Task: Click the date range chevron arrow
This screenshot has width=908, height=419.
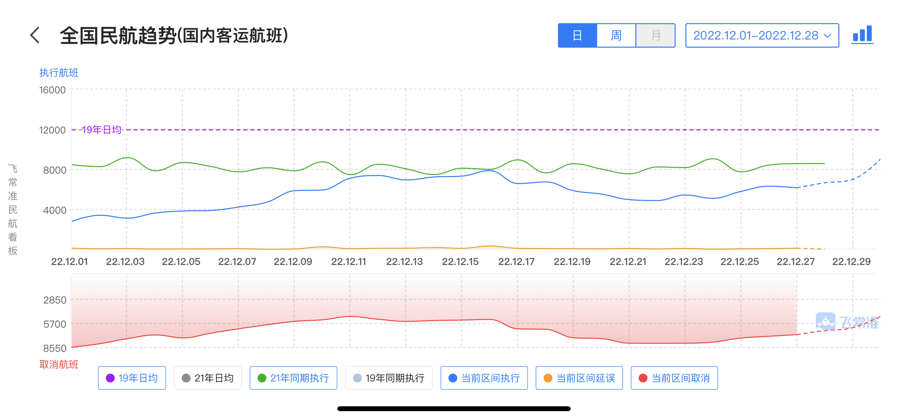Action: (x=827, y=36)
